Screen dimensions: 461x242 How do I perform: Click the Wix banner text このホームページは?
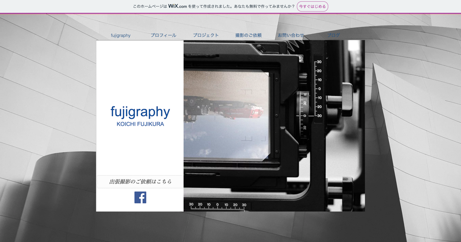pyautogui.click(x=150, y=6)
